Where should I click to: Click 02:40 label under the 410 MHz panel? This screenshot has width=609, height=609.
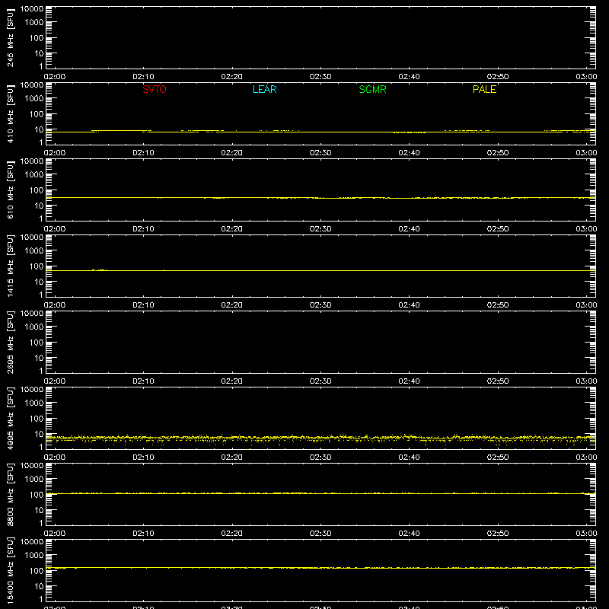(409, 153)
